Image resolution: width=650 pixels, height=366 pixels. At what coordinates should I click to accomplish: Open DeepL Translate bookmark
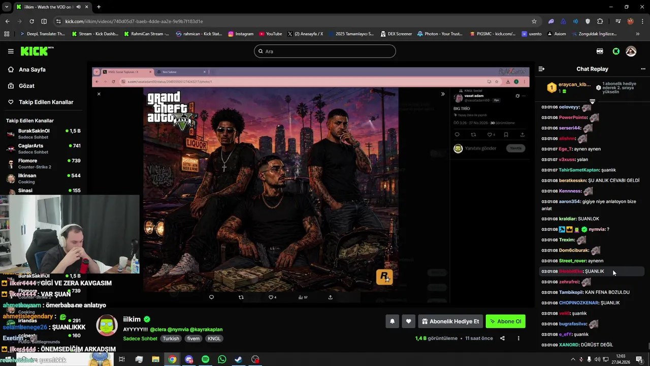[x=43, y=34]
